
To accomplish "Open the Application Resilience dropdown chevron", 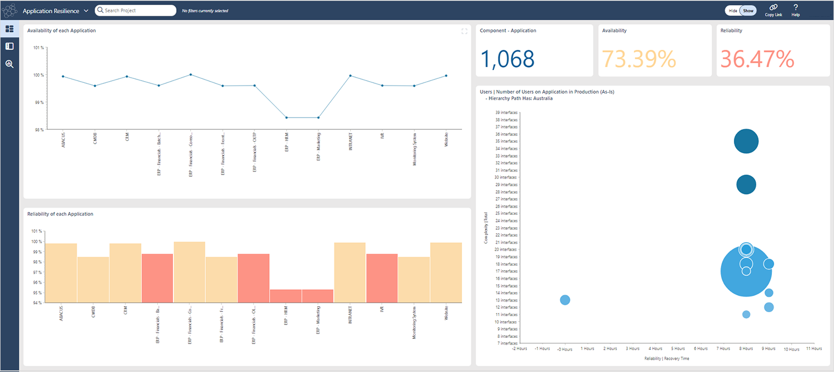I will pos(86,11).
